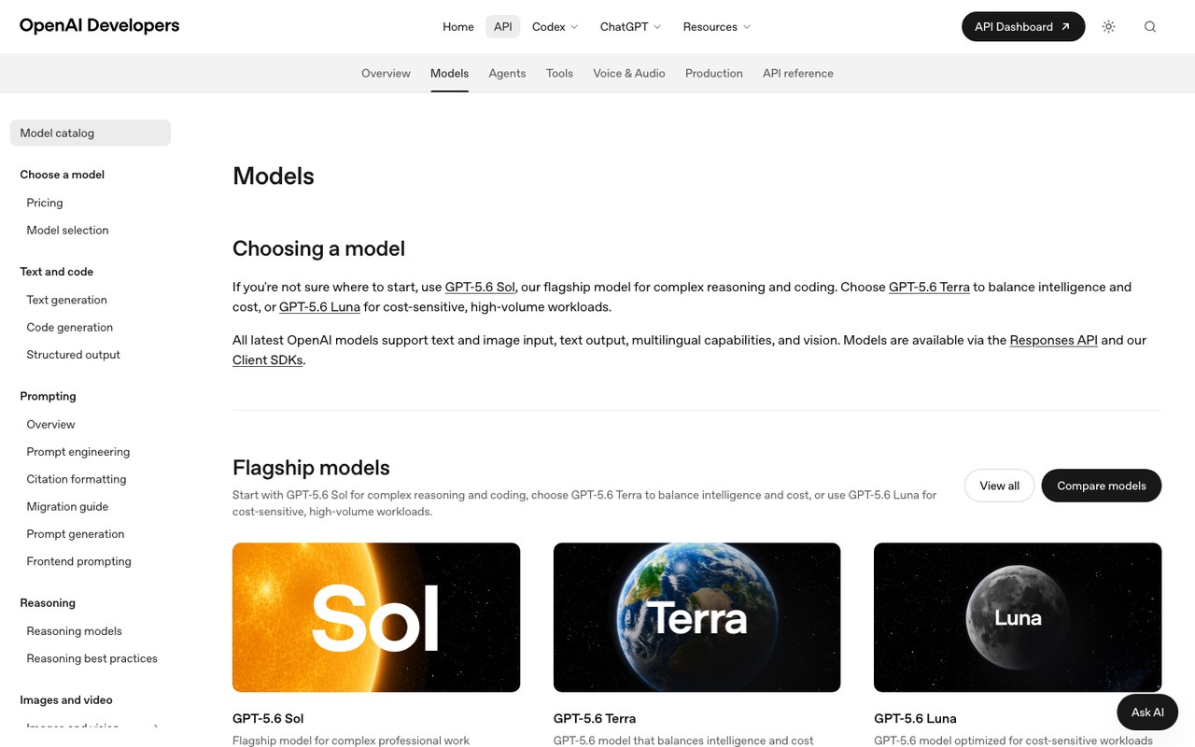Click the GPT-5.6 Luna card title
The image size is (1195, 747).
915,718
